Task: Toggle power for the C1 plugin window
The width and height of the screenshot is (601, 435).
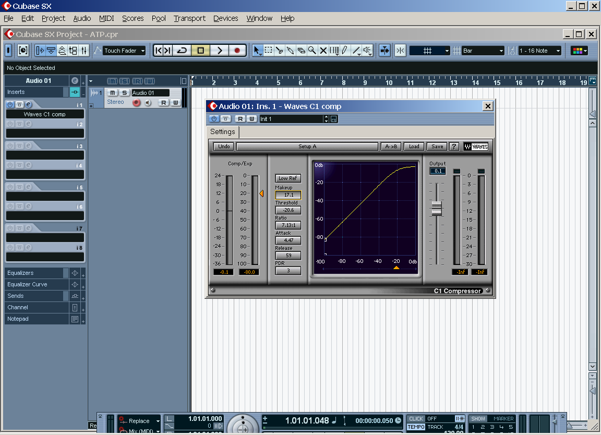Action: 214,119
